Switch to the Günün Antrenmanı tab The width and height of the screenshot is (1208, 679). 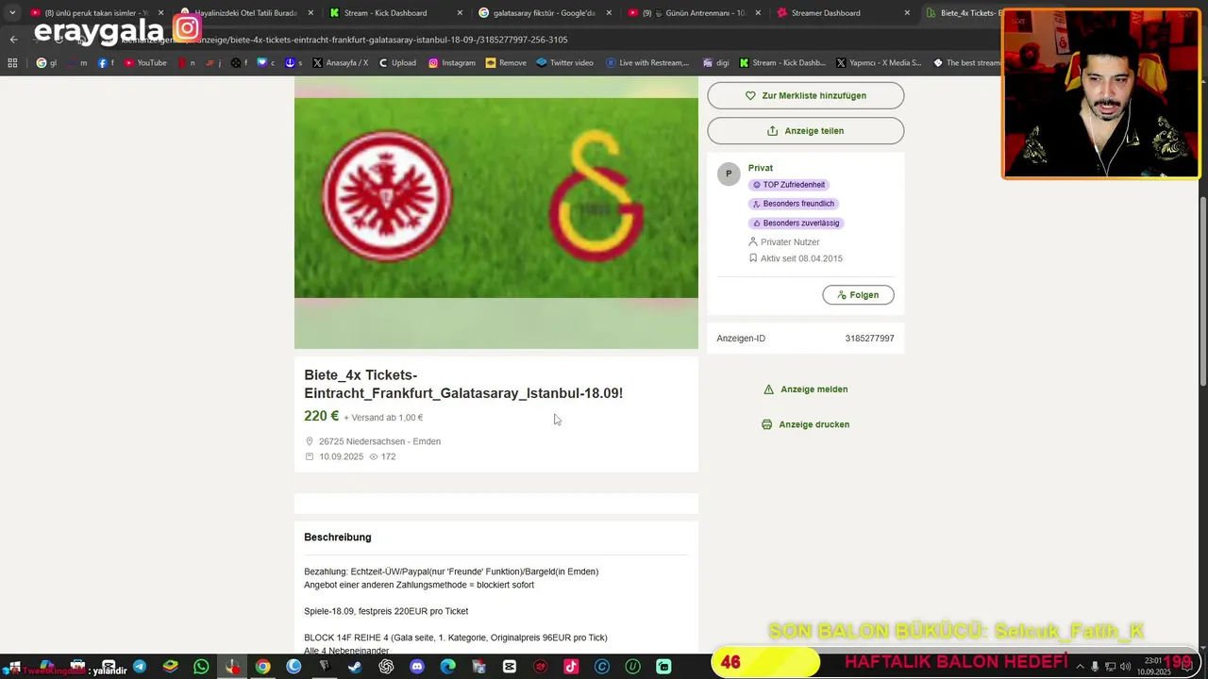pos(694,13)
